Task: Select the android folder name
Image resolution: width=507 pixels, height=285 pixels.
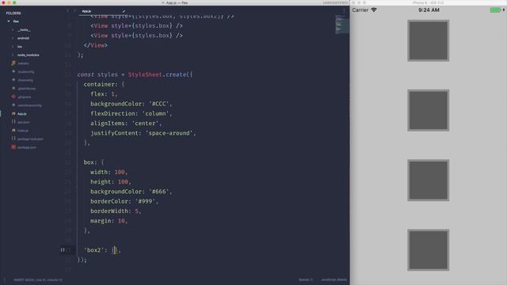Action: tap(23, 38)
